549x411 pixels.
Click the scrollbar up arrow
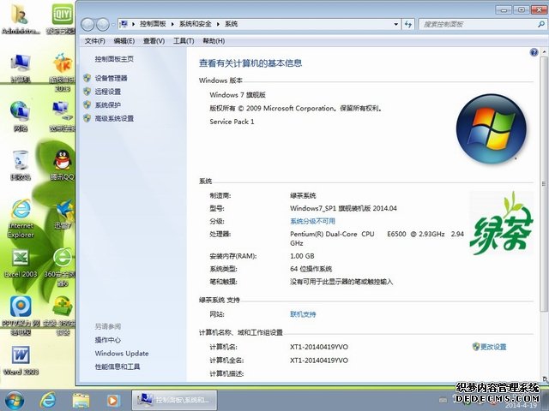[x=544, y=51]
